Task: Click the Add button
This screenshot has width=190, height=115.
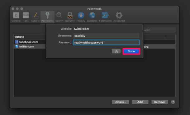Action: tap(140, 102)
